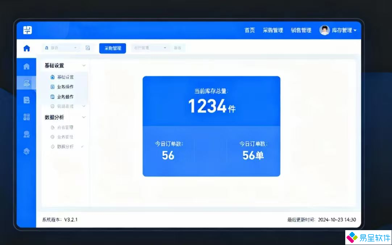The height and width of the screenshot is (245, 392).
Task: Click the 56 value without the 单 unit
Action: point(168,155)
